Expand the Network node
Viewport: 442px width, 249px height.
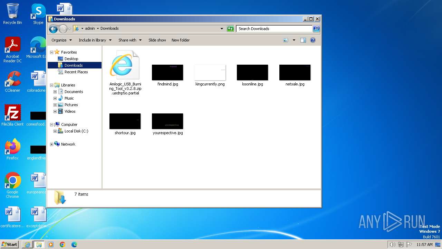(x=51, y=144)
